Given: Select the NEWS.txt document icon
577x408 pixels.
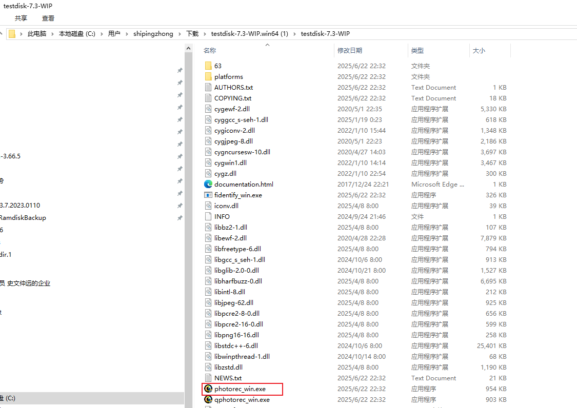Looking at the screenshot, I should click(208, 378).
